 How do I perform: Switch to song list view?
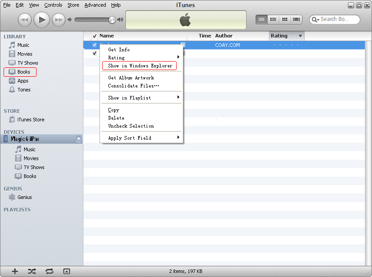[x=261, y=20]
